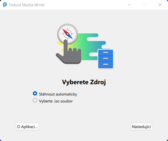
Task: Open the "O Aplikaci..." about dialog
Action: (x=27, y=127)
